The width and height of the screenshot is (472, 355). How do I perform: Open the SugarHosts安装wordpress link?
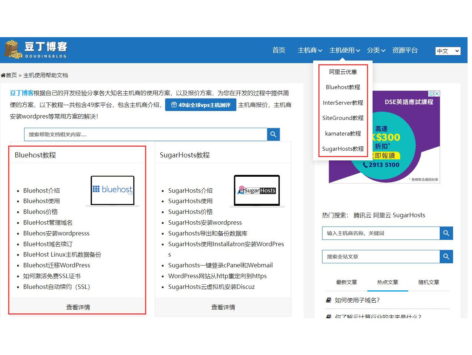click(205, 222)
